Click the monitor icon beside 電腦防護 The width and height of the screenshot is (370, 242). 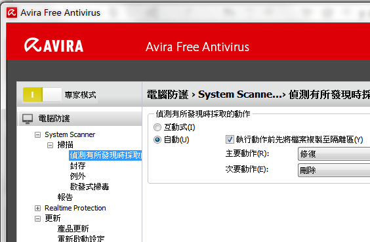pyautogui.click(x=28, y=119)
